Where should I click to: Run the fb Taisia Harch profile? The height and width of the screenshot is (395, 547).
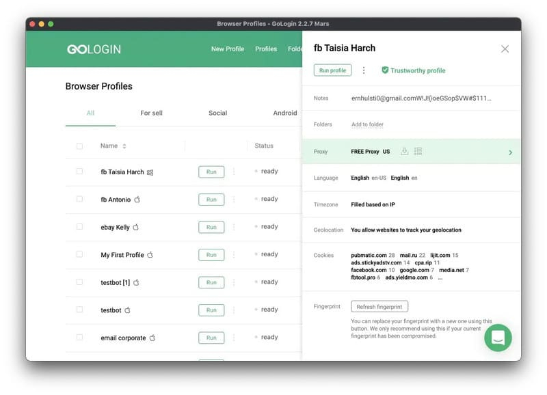click(211, 172)
